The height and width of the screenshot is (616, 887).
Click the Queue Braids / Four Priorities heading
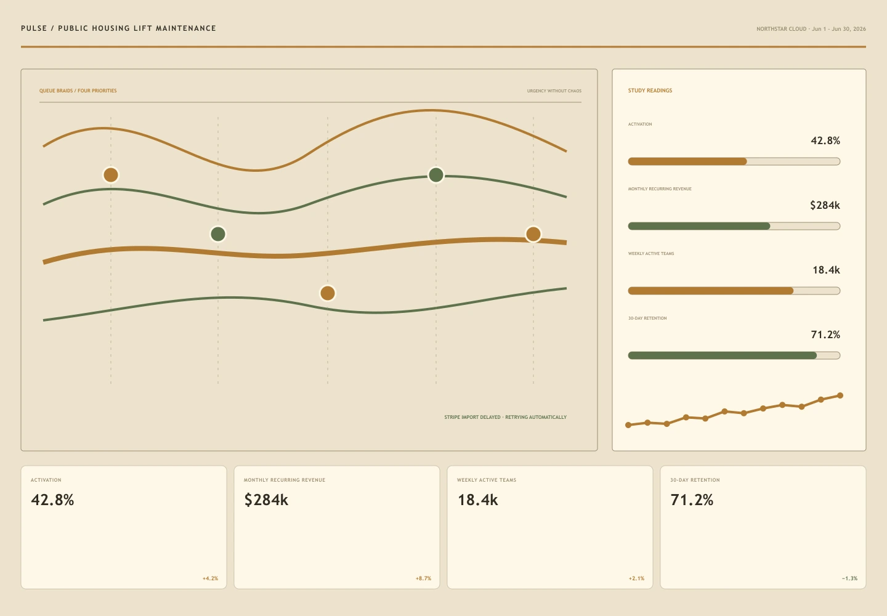(x=78, y=91)
